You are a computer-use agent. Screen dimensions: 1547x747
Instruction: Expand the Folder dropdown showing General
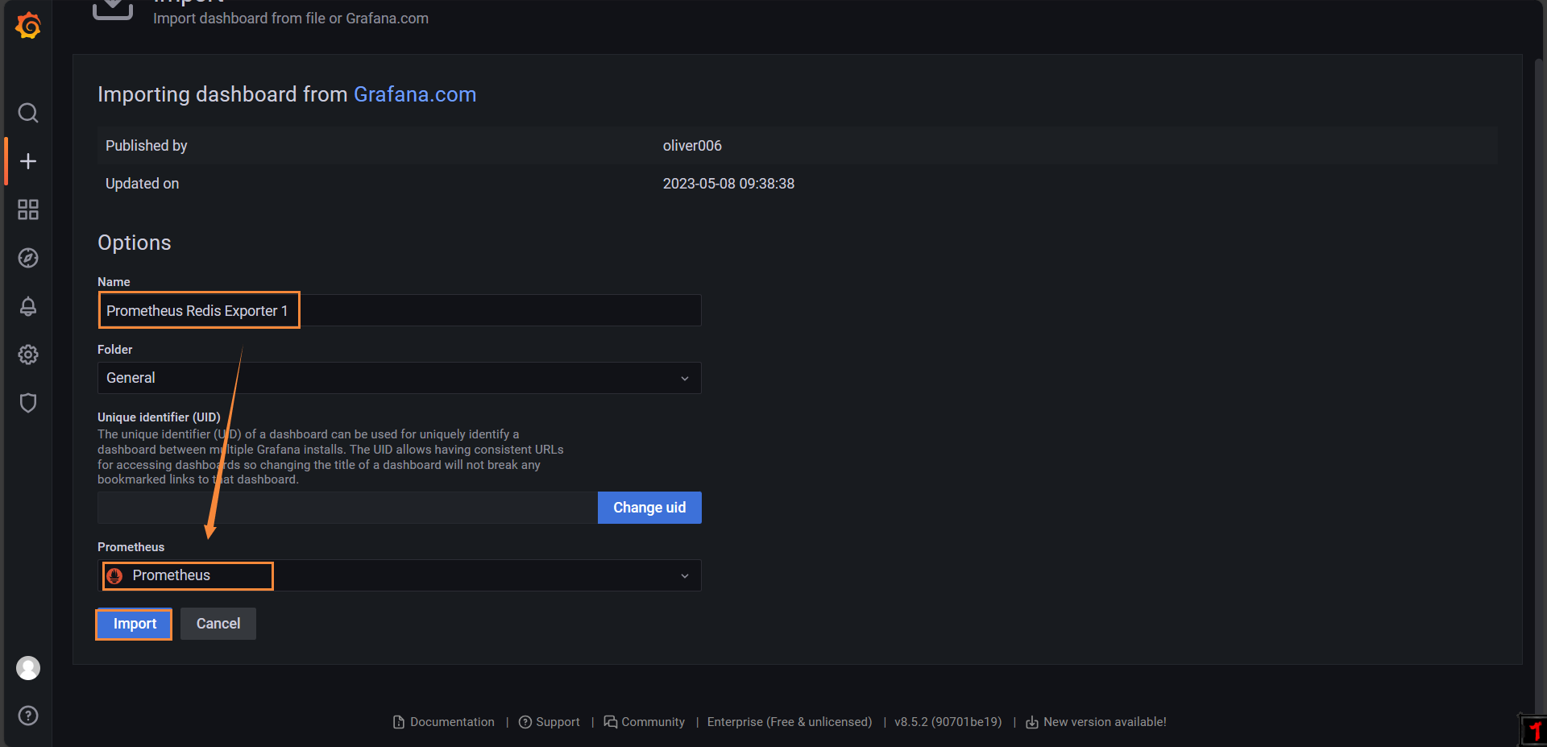click(x=400, y=378)
